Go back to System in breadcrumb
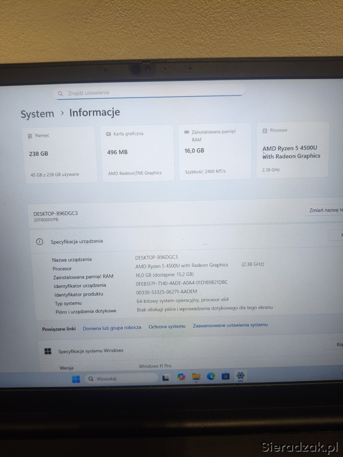This screenshot has width=343, height=457. (37, 114)
